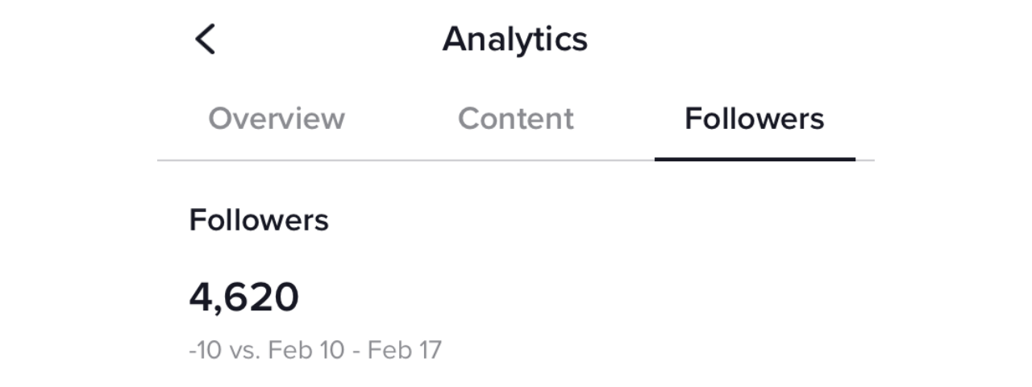This screenshot has width=1032, height=387.
Task: Tap the back arrow icon
Action: point(206,39)
